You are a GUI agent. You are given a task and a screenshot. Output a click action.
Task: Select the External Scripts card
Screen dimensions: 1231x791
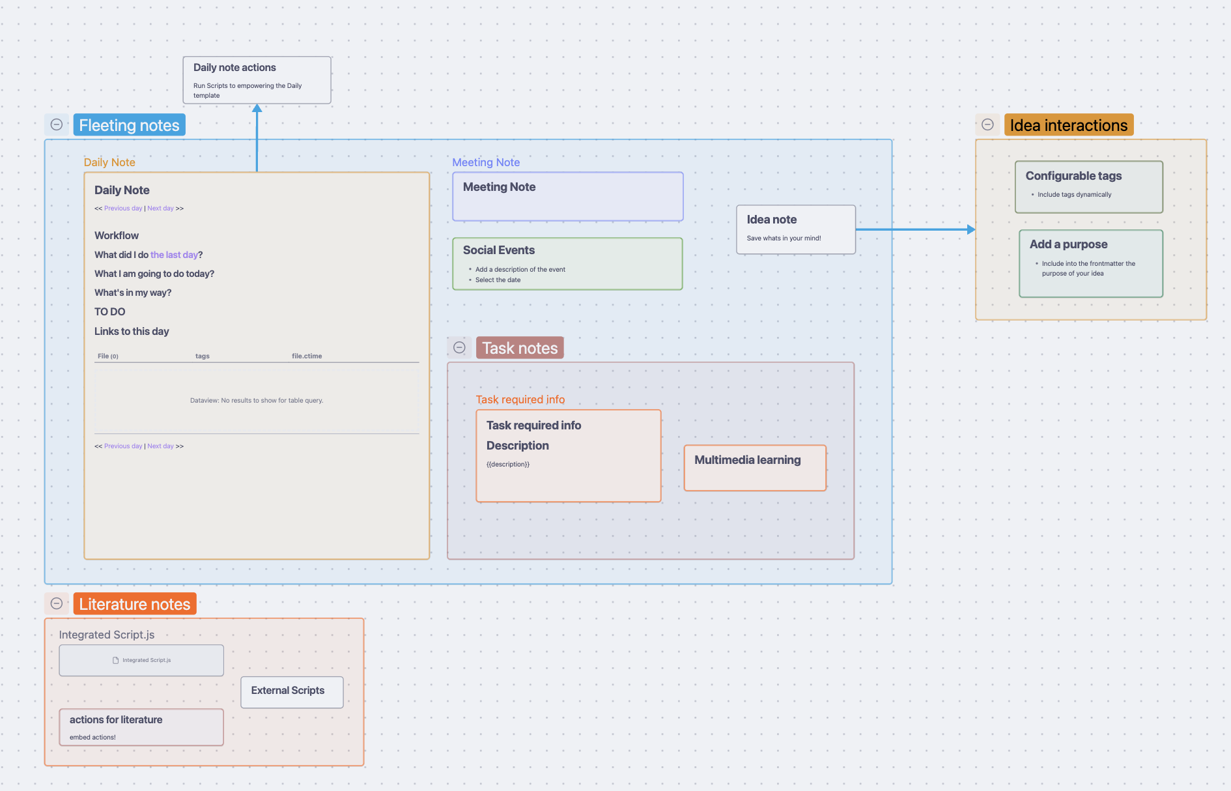click(292, 692)
